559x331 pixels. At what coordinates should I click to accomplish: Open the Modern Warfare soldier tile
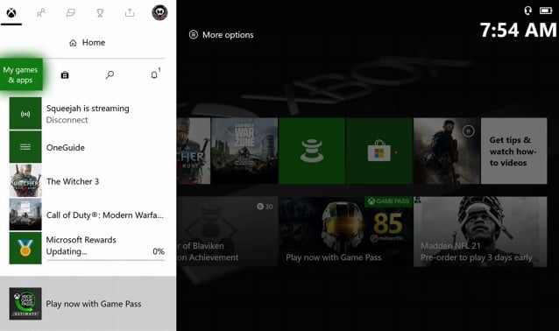447,151
